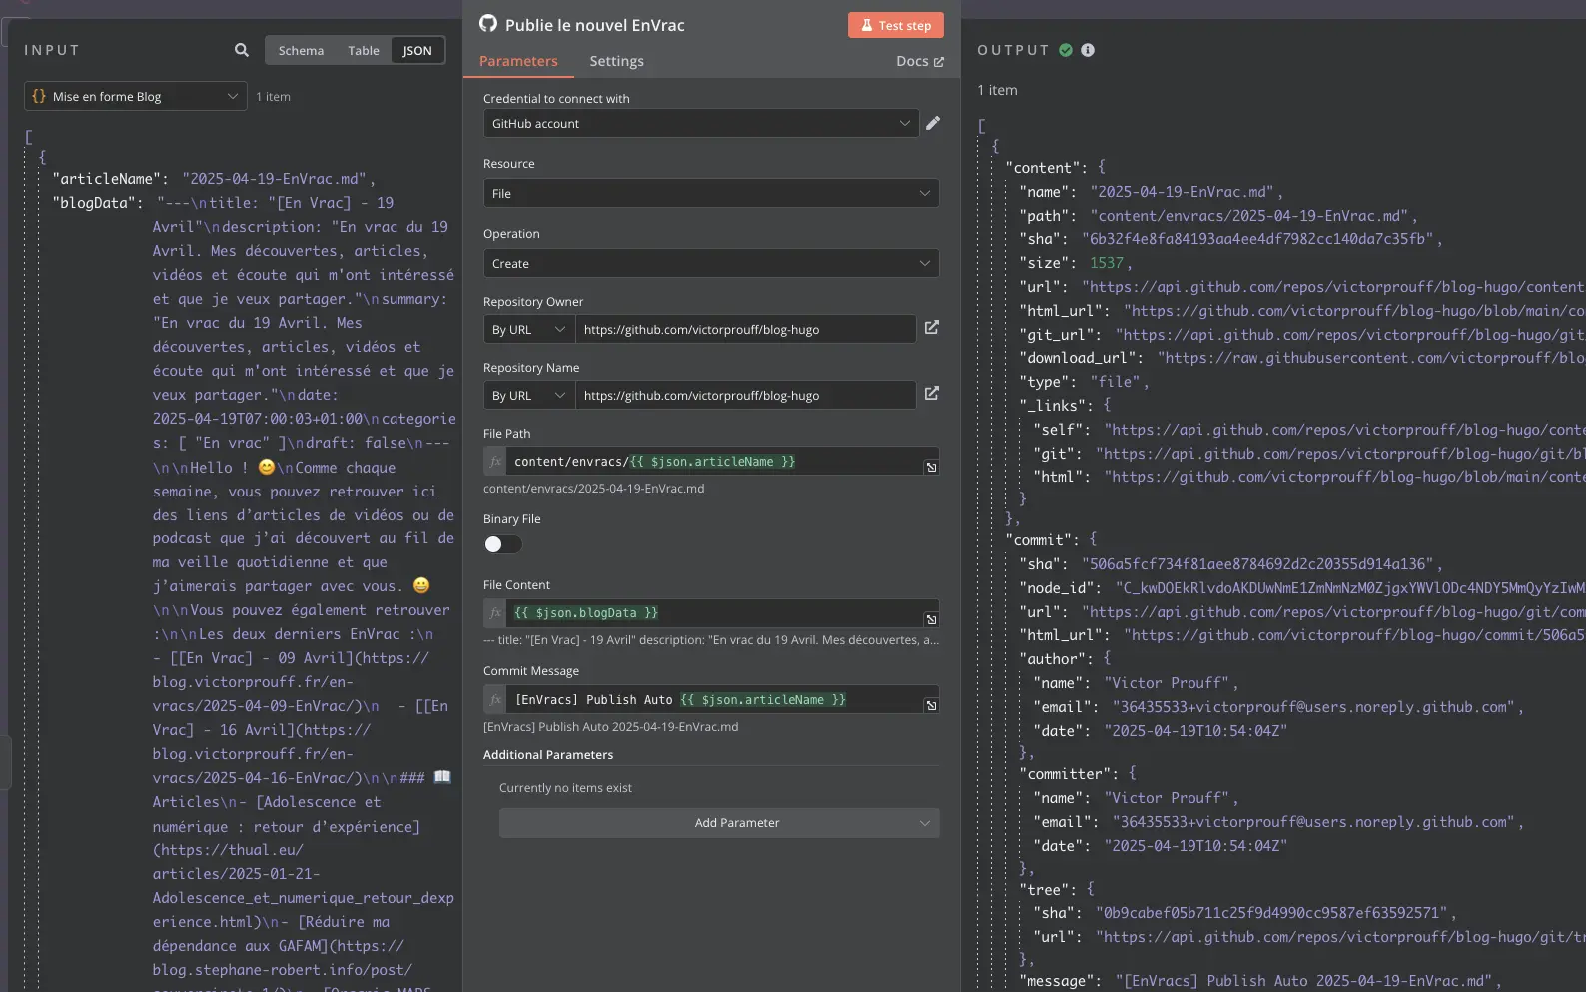Click output success green checkmark icon
The image size is (1586, 992).
(x=1066, y=50)
